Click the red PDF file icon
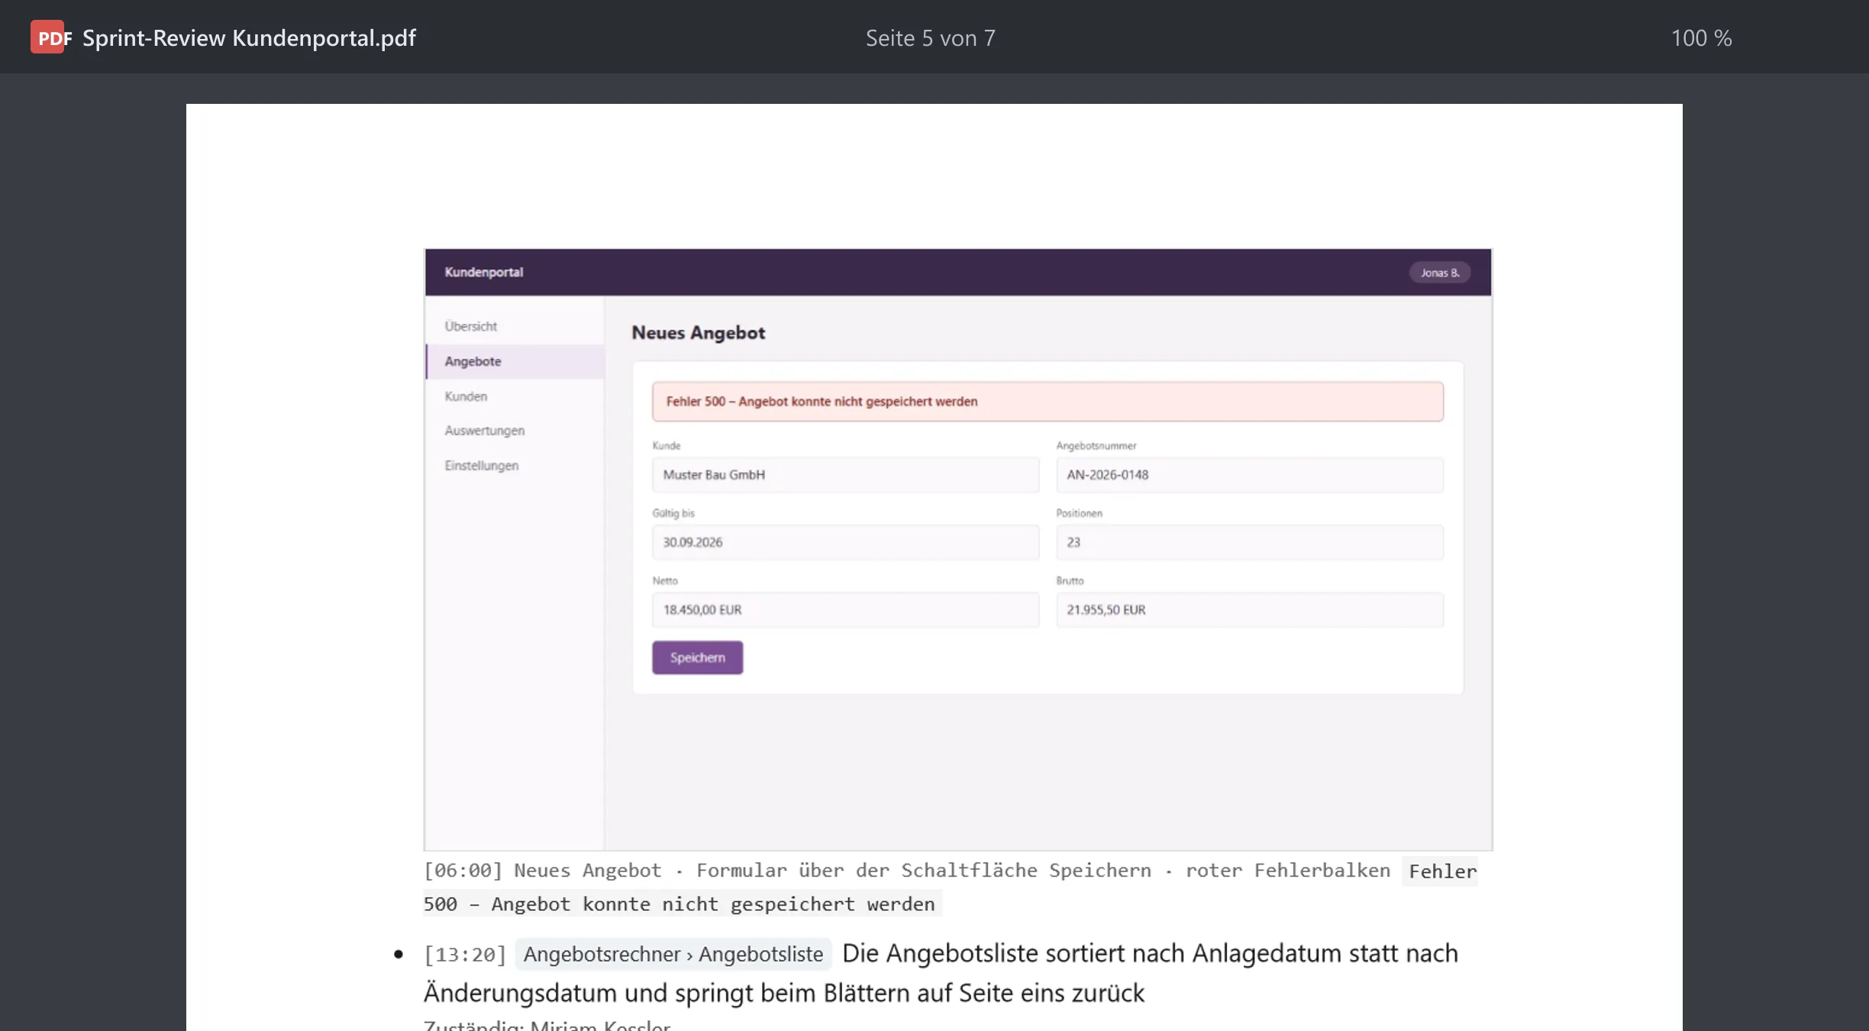The image size is (1869, 1031). coord(50,37)
